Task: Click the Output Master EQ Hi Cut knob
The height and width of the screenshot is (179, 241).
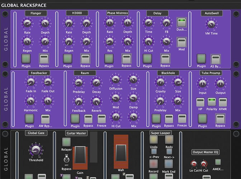Action: [204, 164]
